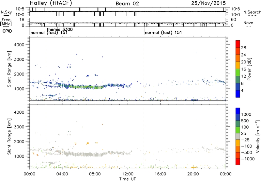Click the date "25/Nov/2015"
Viewport: 261px width, 181px height.
click(208, 3)
